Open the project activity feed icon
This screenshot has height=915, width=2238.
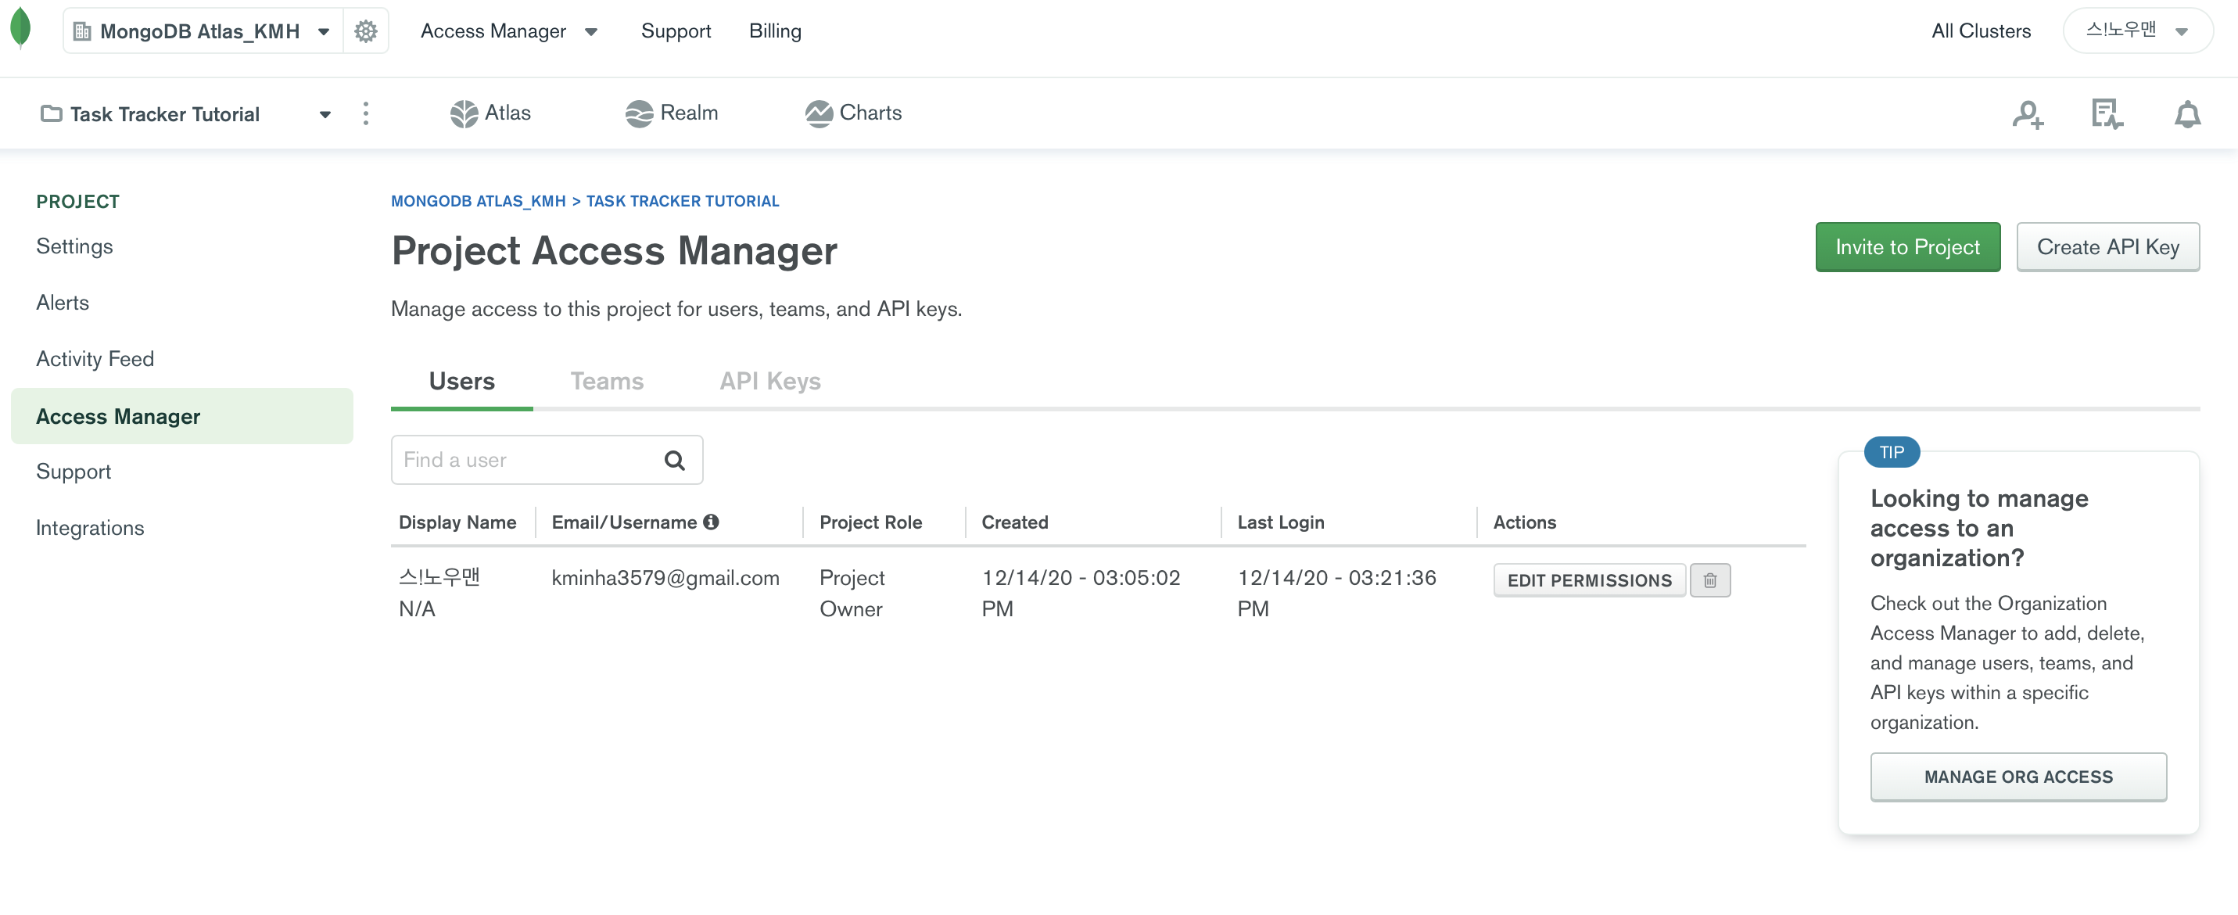tap(2107, 115)
